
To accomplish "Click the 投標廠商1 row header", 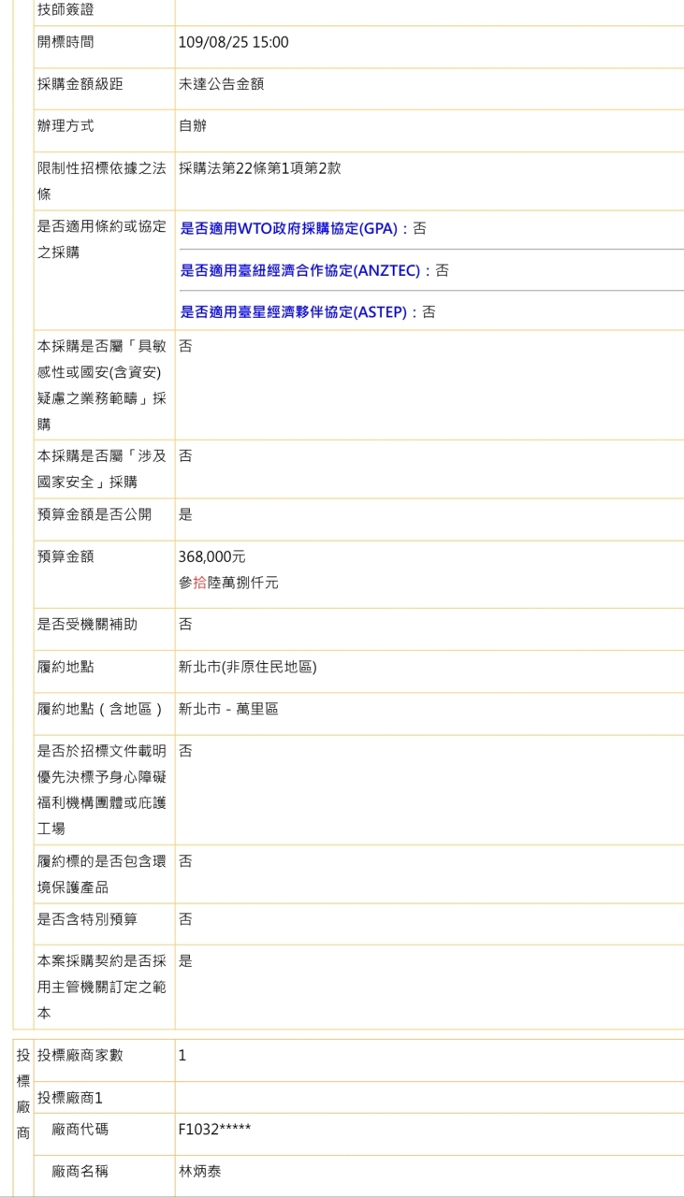I will 69,1097.
